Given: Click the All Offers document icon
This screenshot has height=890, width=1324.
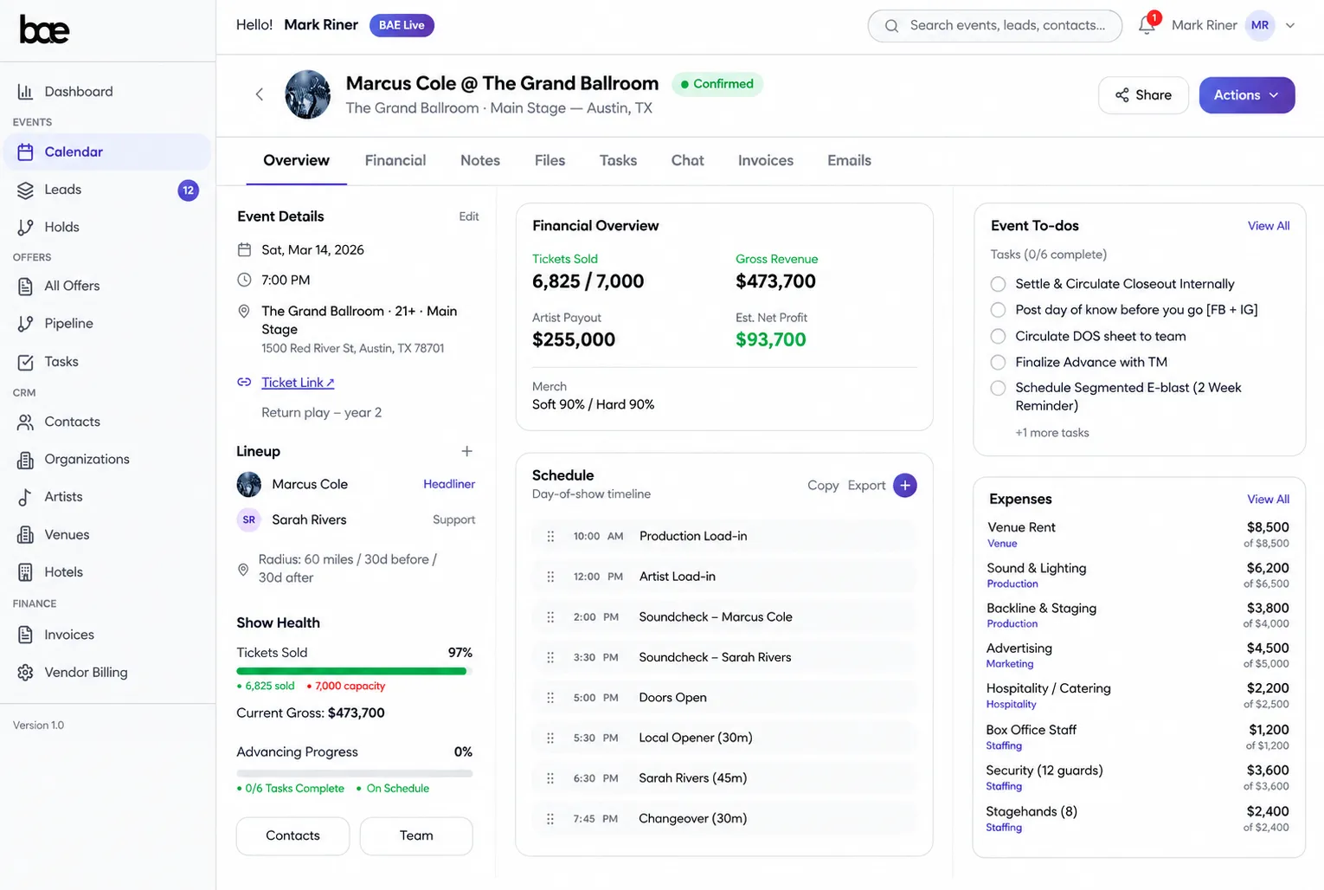Looking at the screenshot, I should pos(25,286).
